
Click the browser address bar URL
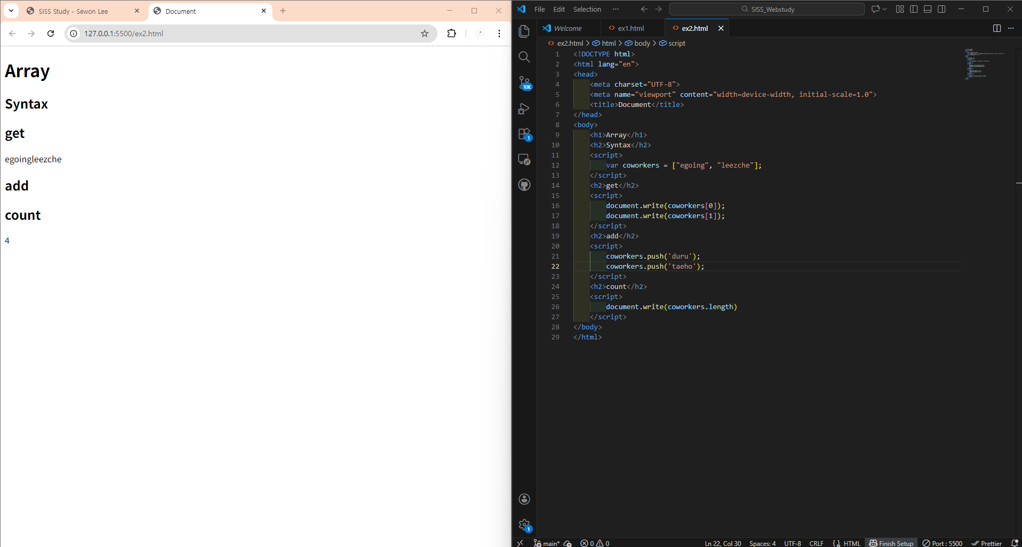[124, 34]
